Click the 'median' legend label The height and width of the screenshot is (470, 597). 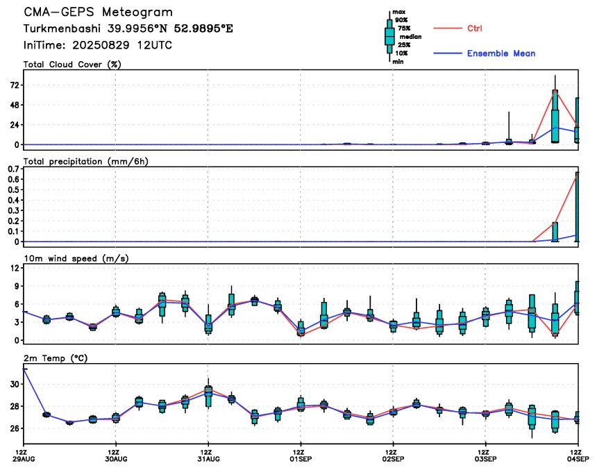[x=410, y=37]
